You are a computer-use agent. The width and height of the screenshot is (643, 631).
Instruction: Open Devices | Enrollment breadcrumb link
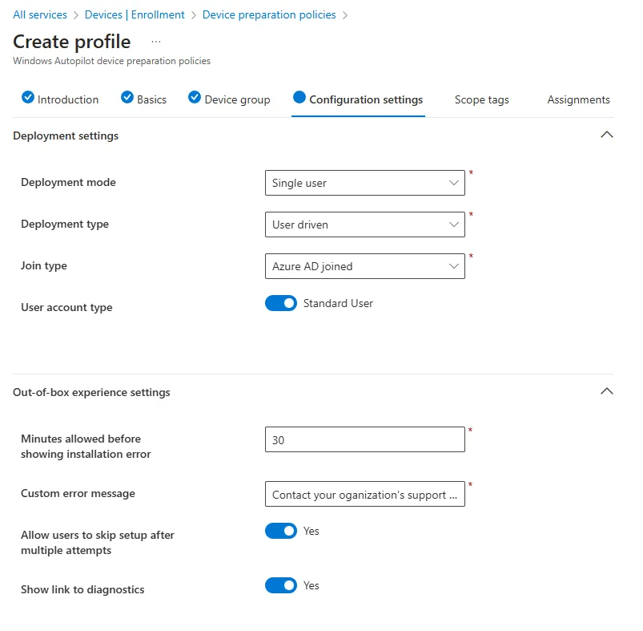click(135, 14)
